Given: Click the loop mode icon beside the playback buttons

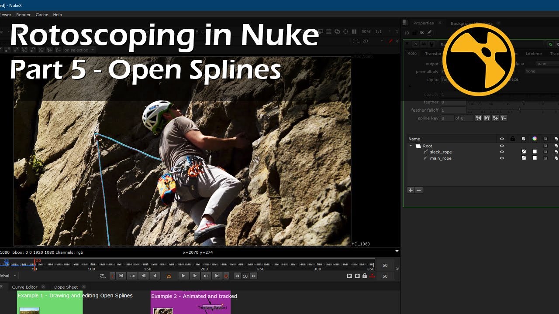Looking at the screenshot, I should point(103,276).
